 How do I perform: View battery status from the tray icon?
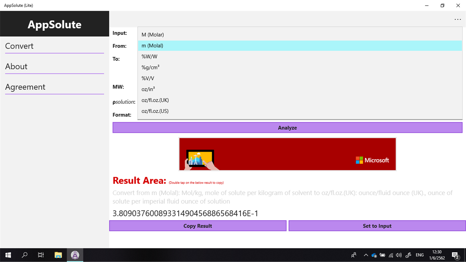pyautogui.click(x=382, y=255)
